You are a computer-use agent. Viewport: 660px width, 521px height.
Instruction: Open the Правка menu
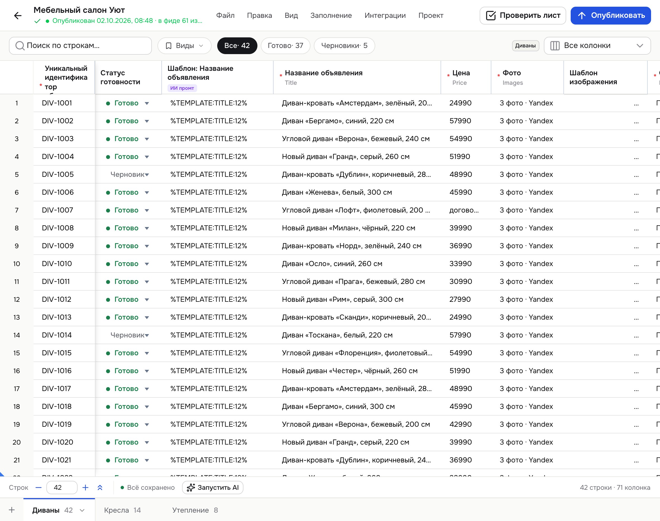click(x=259, y=16)
